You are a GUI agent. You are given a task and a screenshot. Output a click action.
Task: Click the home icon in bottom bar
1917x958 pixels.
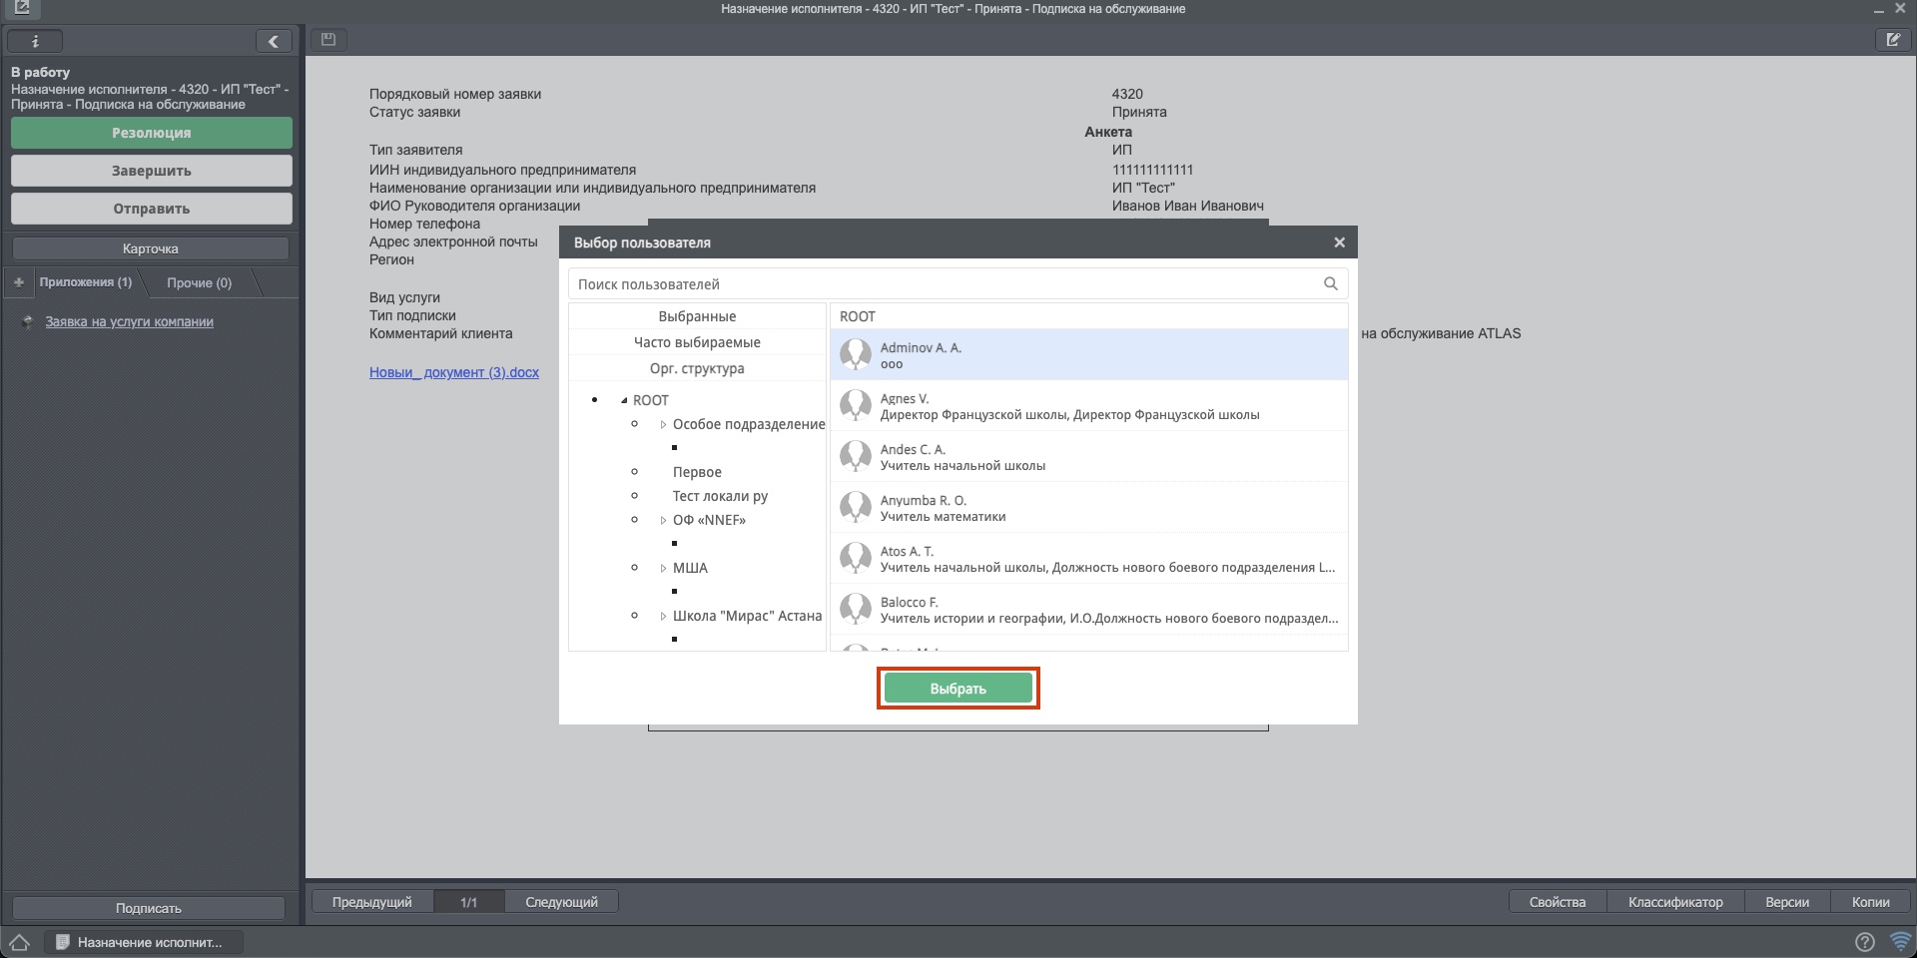click(x=19, y=942)
